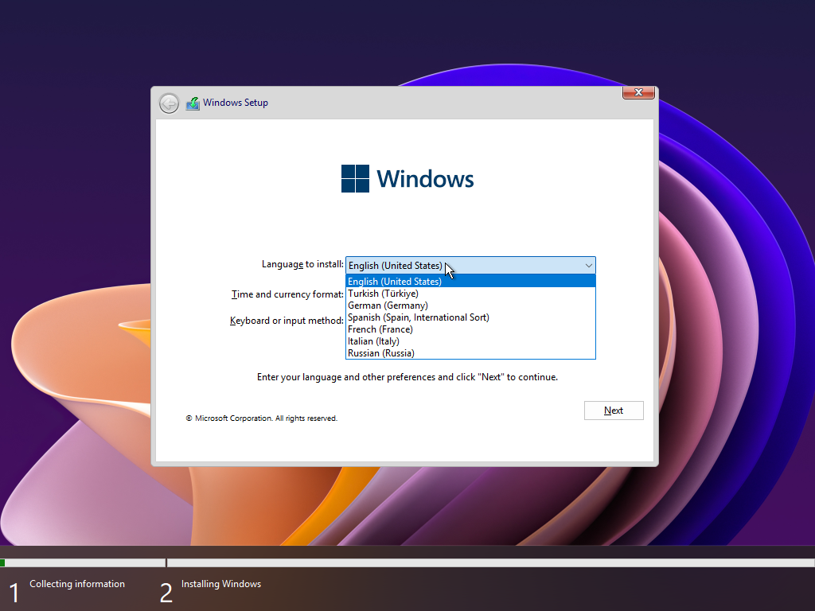
Task: Click the Microsoft Corporation copyright text
Action: 261,418
